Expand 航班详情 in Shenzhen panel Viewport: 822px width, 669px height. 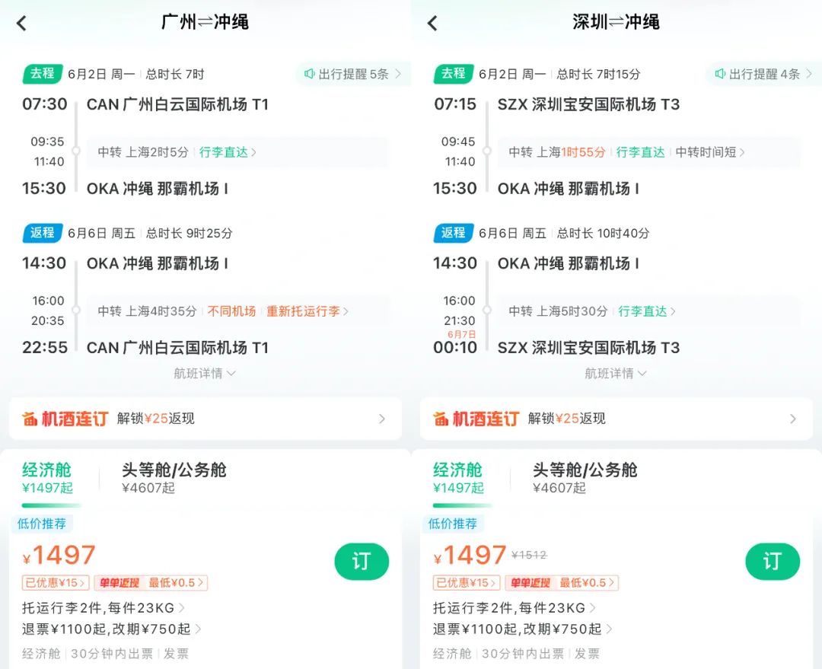616,373
